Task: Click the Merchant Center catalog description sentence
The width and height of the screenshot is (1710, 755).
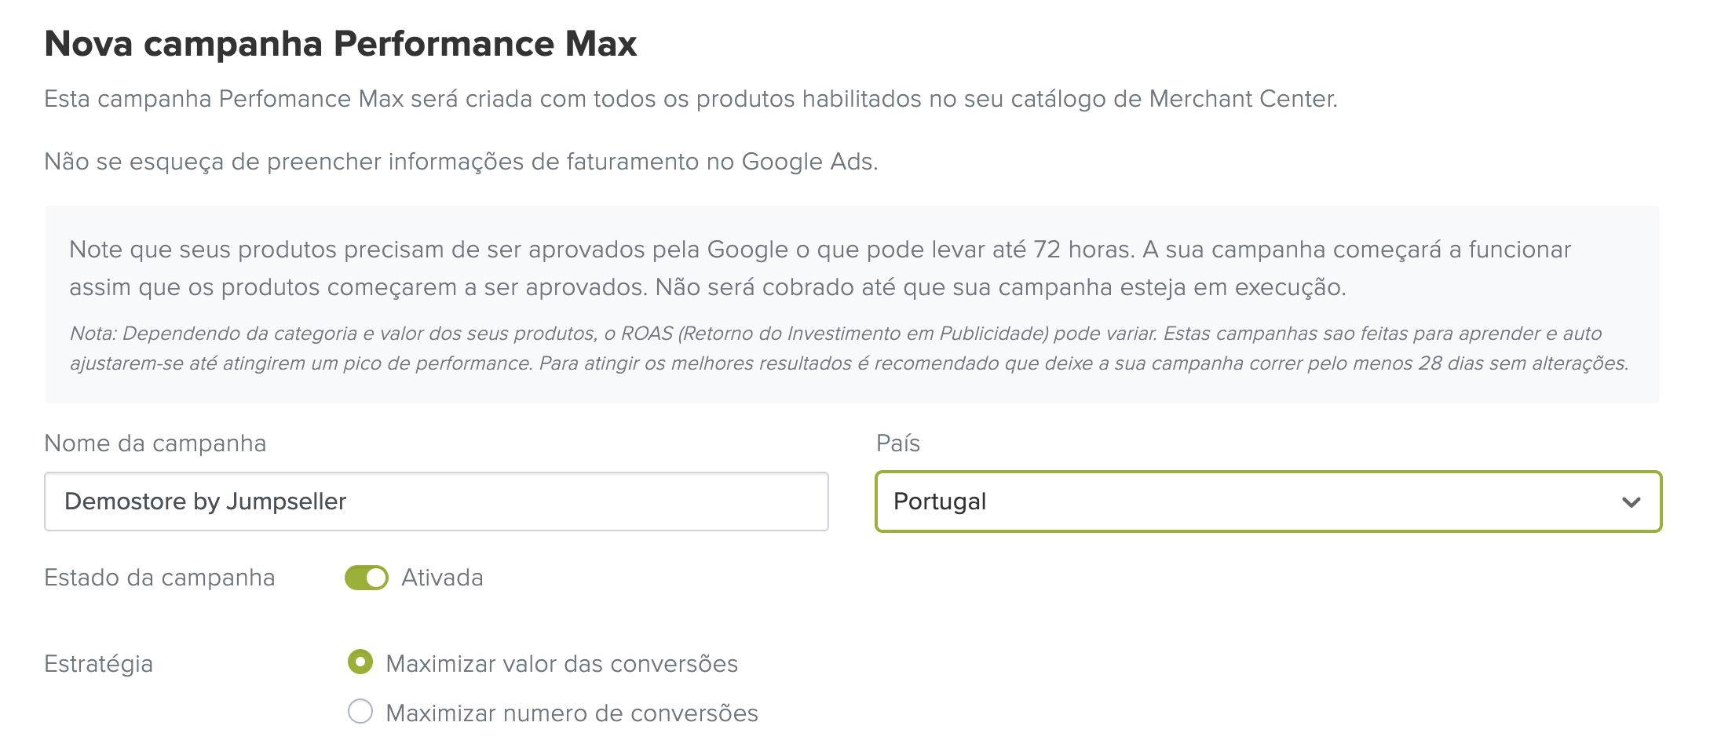Action: click(x=691, y=99)
